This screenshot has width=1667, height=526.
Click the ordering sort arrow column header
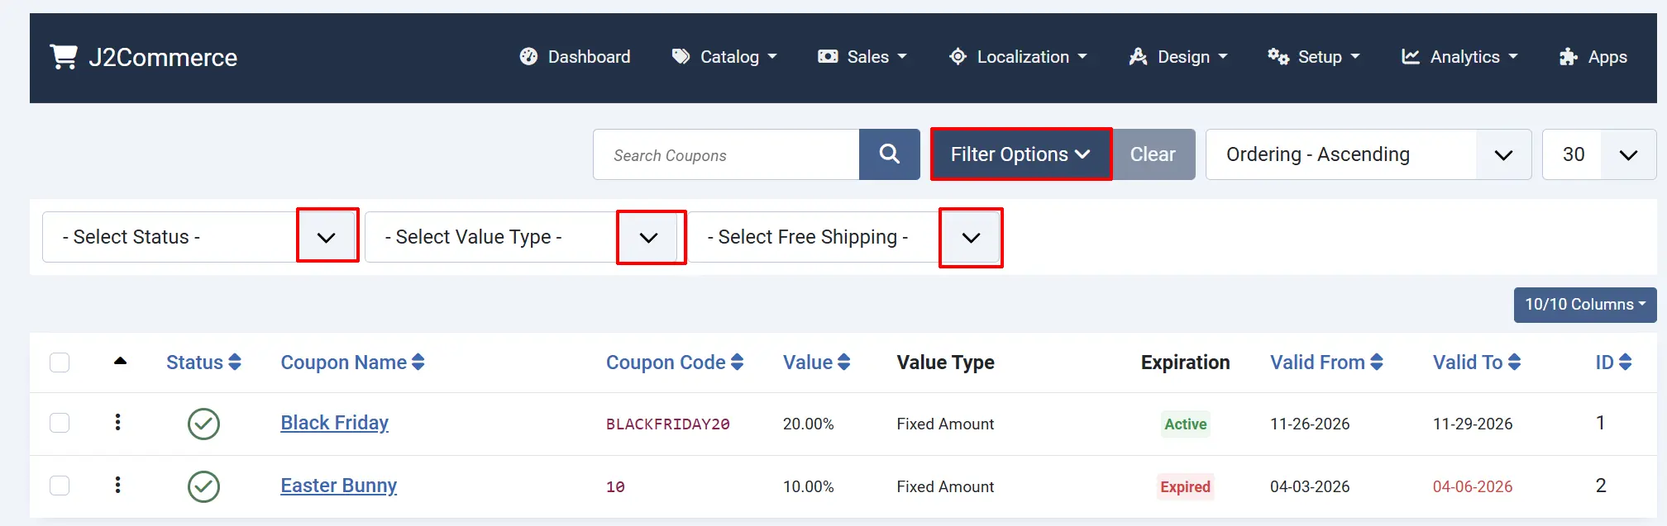(120, 361)
